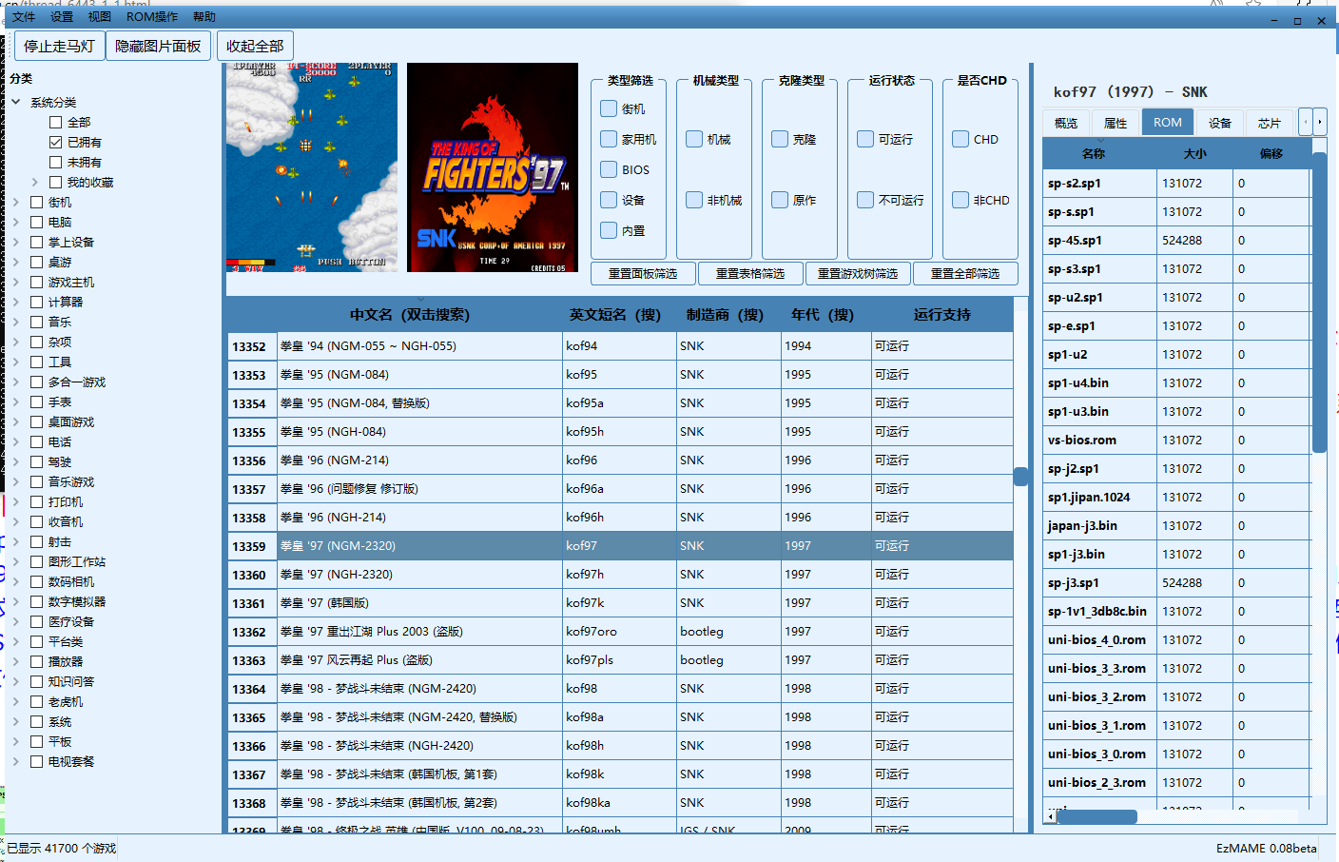The width and height of the screenshot is (1339, 862).
Task: Click 重置面板筛选 button
Action: pyautogui.click(x=643, y=273)
